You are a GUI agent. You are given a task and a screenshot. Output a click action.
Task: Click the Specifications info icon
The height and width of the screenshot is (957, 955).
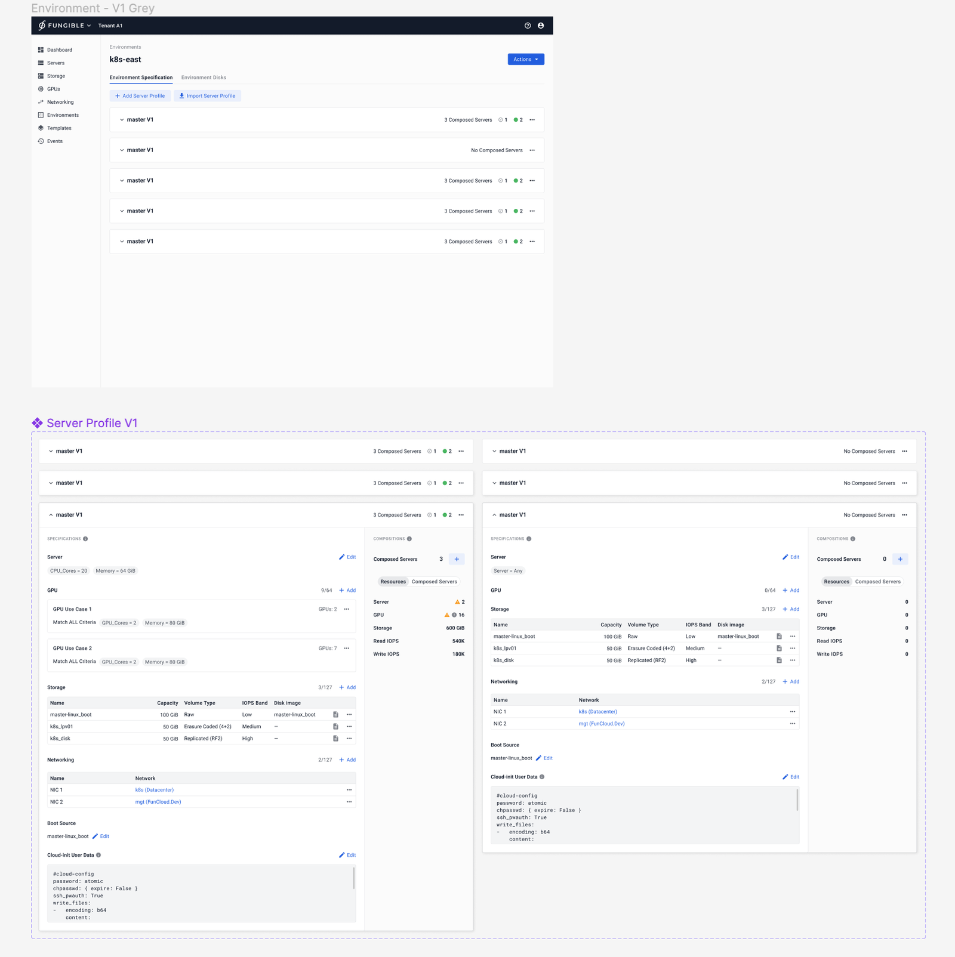click(x=85, y=539)
